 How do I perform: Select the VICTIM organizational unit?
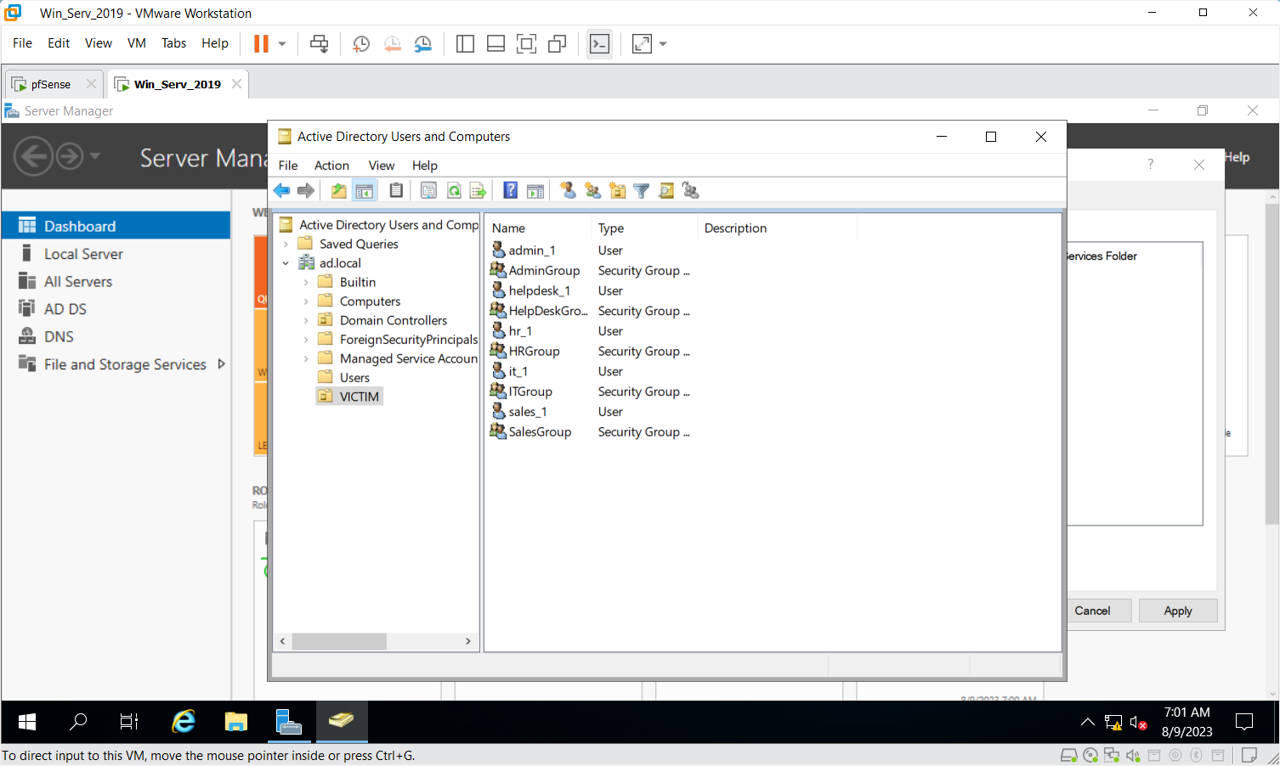click(x=349, y=397)
